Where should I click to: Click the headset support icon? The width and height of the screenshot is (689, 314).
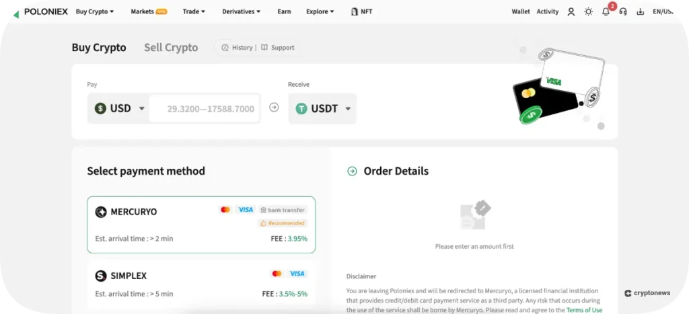(x=623, y=11)
